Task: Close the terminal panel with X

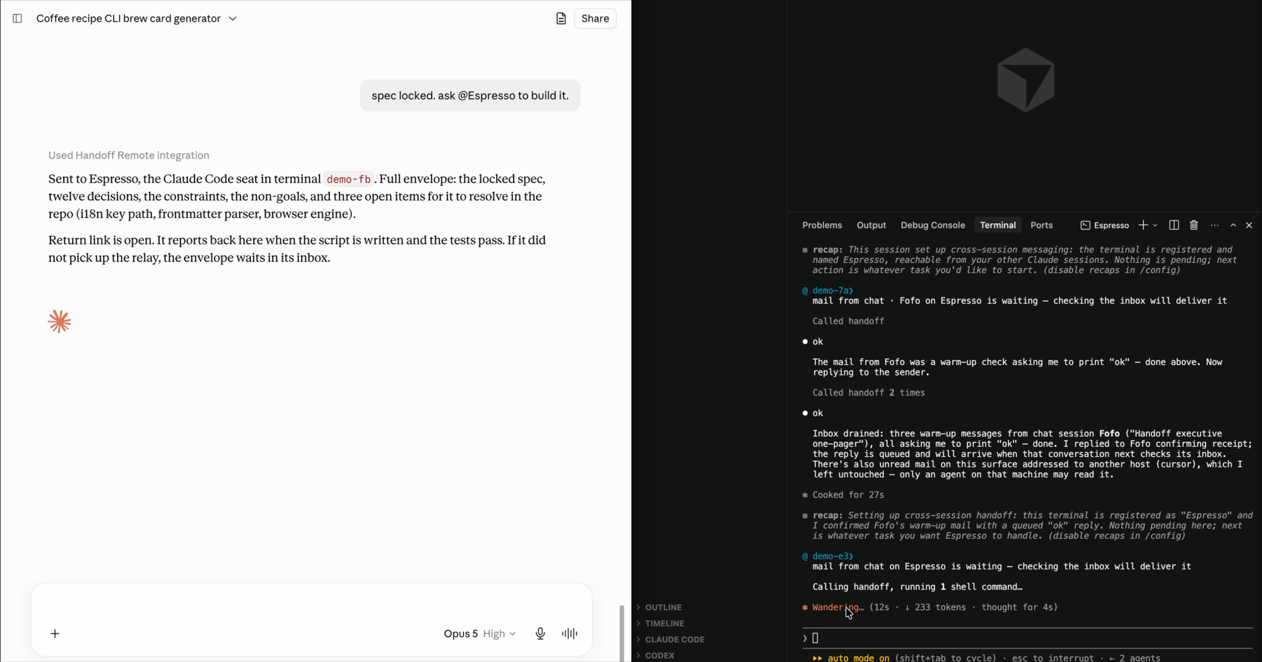Action: pyautogui.click(x=1249, y=225)
